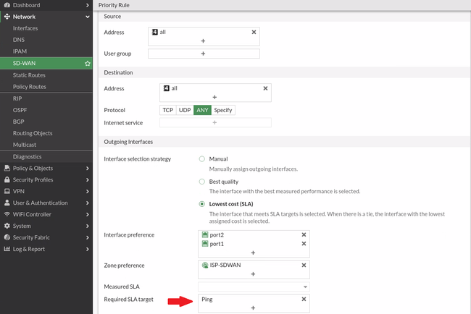471x314 pixels.
Task: Remove Ping from Required SLA target
Action: [304, 299]
